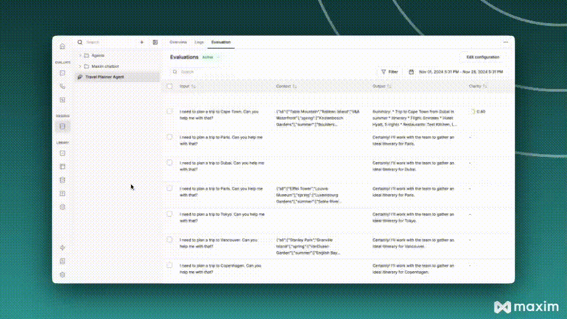
Task: Open the settings gear in the sidebar
Action: (63, 274)
